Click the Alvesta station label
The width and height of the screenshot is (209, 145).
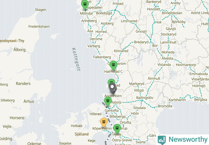[x=167, y=58]
